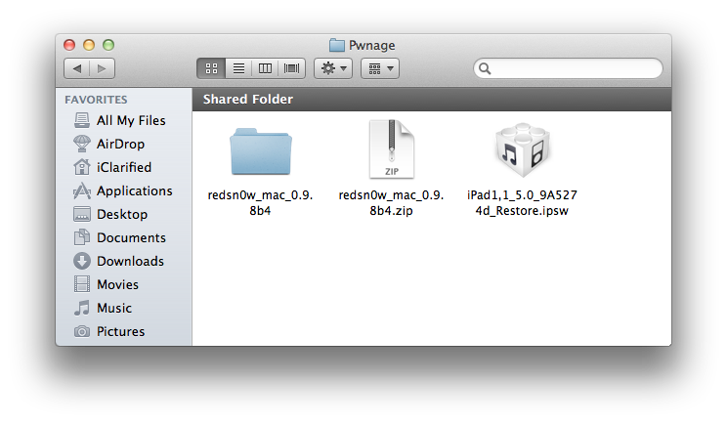Screen dimensions: 727x423
Task: Switch to icon view mode
Action: pos(210,68)
